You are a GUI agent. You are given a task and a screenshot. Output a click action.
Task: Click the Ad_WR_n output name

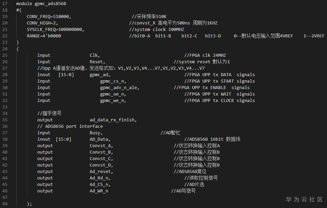pyautogui.click(x=99, y=191)
